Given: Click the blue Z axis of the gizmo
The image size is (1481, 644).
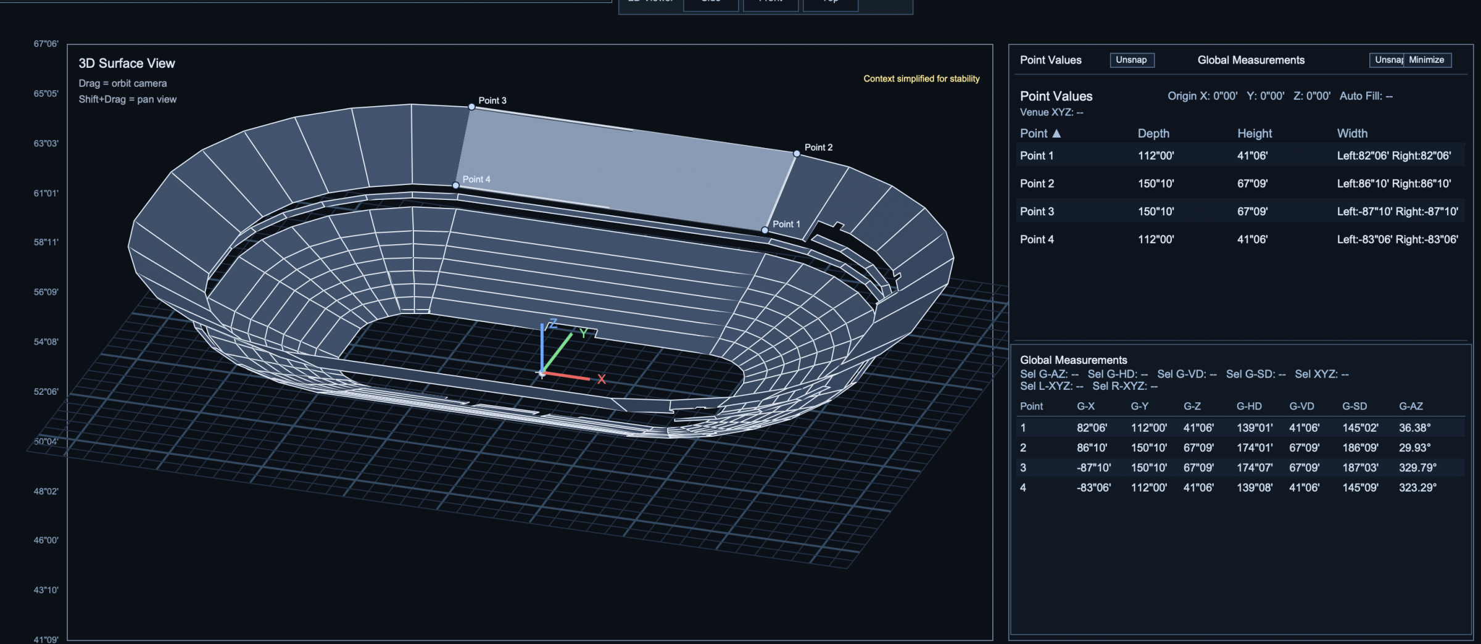Looking at the screenshot, I should coord(542,349).
